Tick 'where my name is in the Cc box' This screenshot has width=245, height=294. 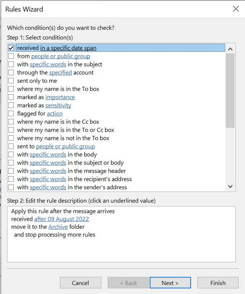(11, 122)
